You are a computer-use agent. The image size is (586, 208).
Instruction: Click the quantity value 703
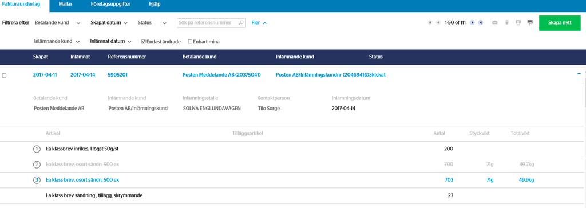(449, 180)
